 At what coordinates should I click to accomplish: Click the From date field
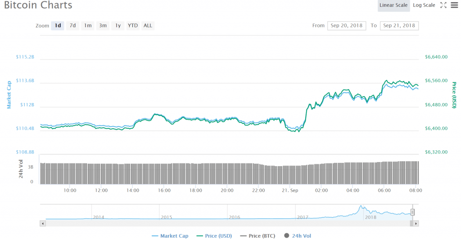(347, 26)
